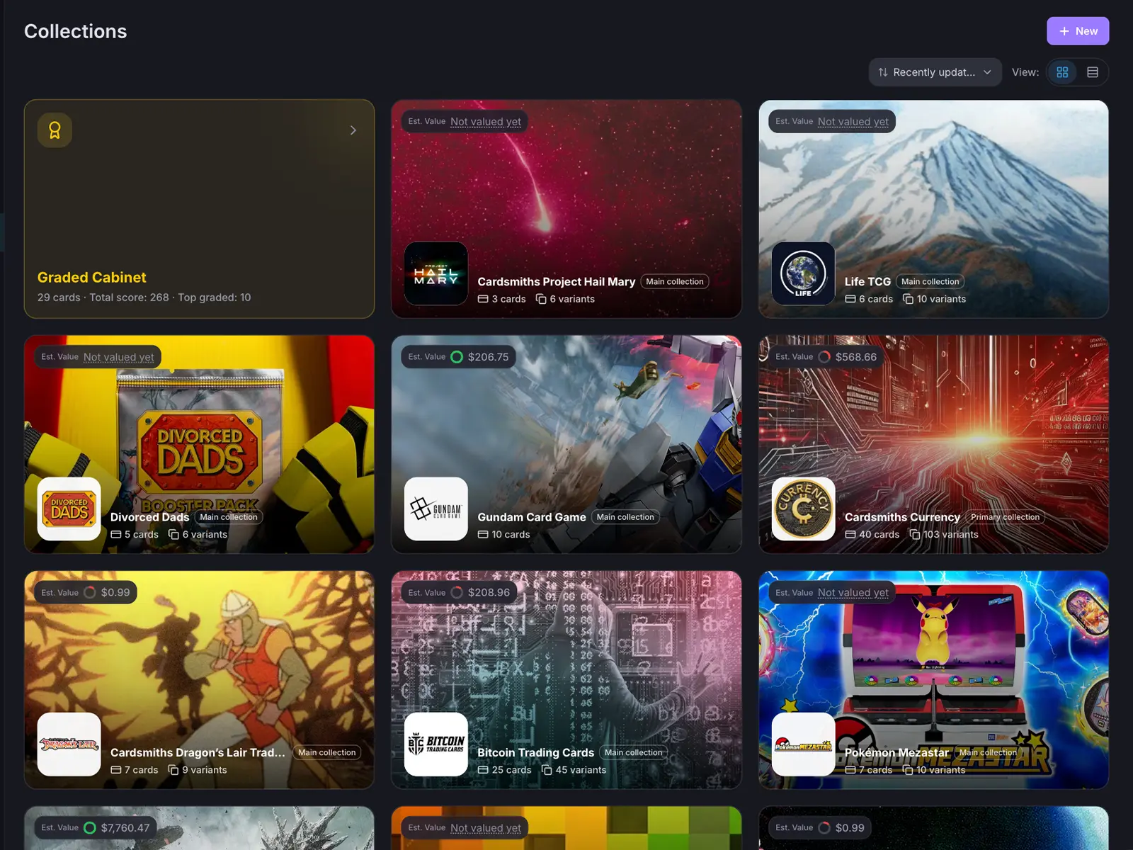Click the 10 cards icon on Gundam

click(x=483, y=534)
